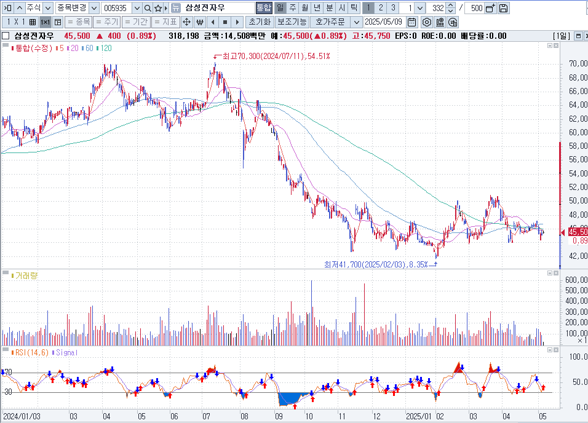The image size is (588, 423).
Task: Open the 종목변경 dropdown arrow
Action: point(93,8)
